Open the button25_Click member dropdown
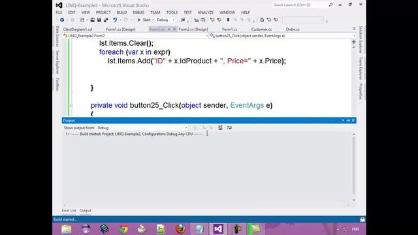418x235 pixels. click(x=283, y=36)
